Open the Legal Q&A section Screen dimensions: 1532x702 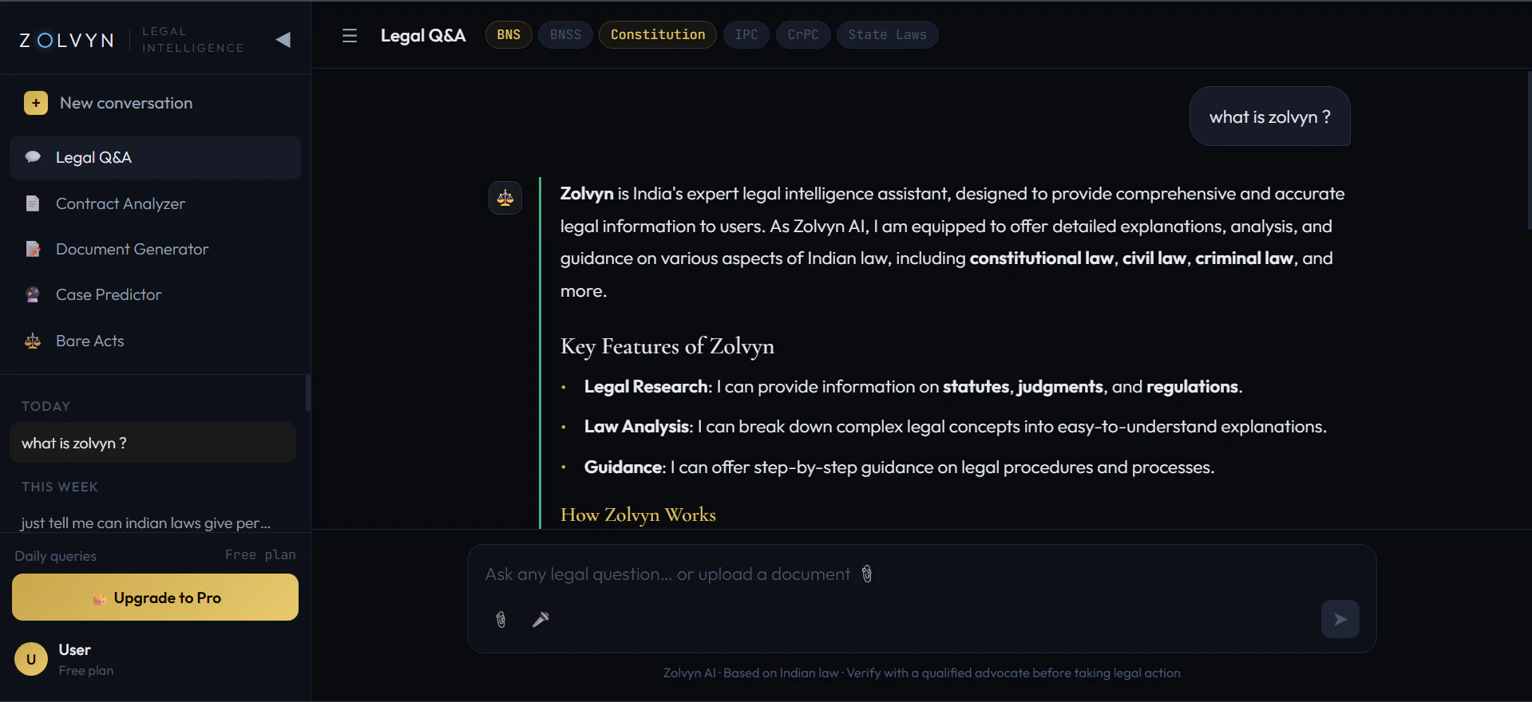[x=155, y=157]
